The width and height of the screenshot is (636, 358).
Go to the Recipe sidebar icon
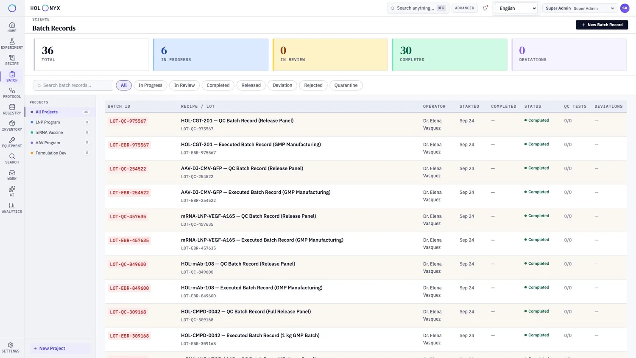coord(12,60)
